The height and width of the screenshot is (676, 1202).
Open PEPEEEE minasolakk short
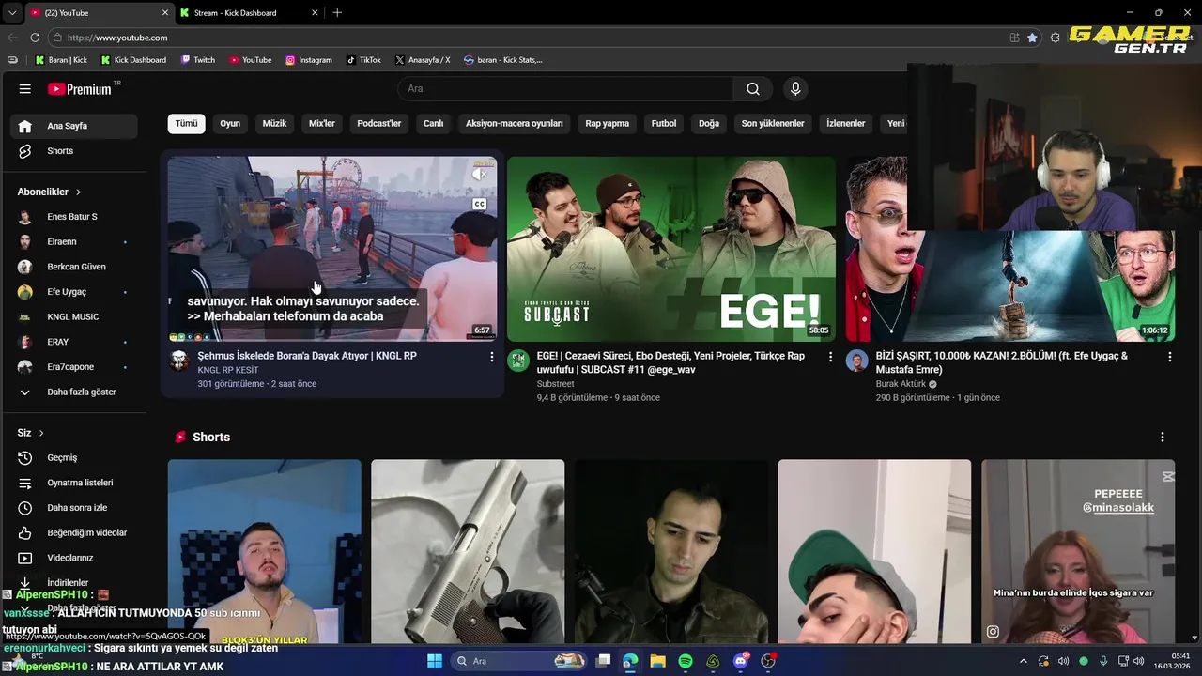(x=1078, y=552)
